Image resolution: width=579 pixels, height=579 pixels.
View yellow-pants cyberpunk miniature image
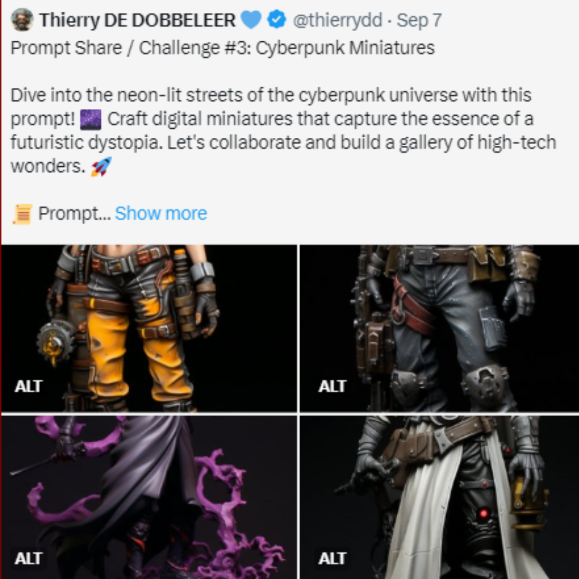tap(149, 328)
